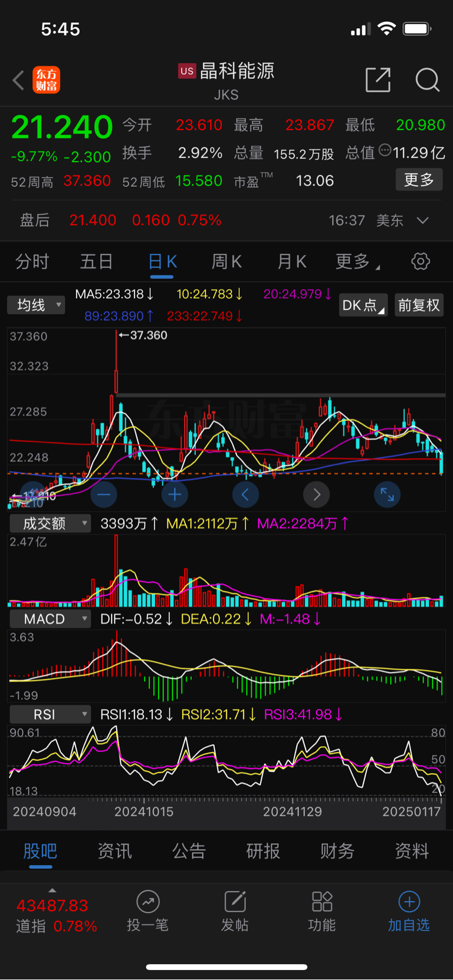Expand the 道指 index bar caret

click(52, 890)
